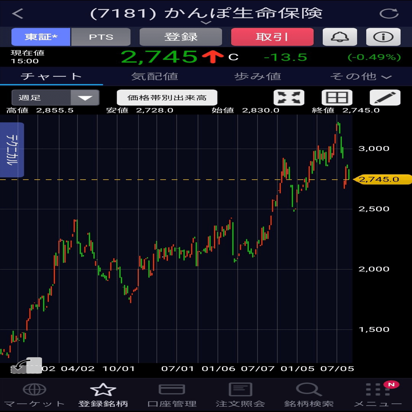The width and height of the screenshot is (412, 412).
Task: Switch to PTS market
Action: (x=101, y=37)
